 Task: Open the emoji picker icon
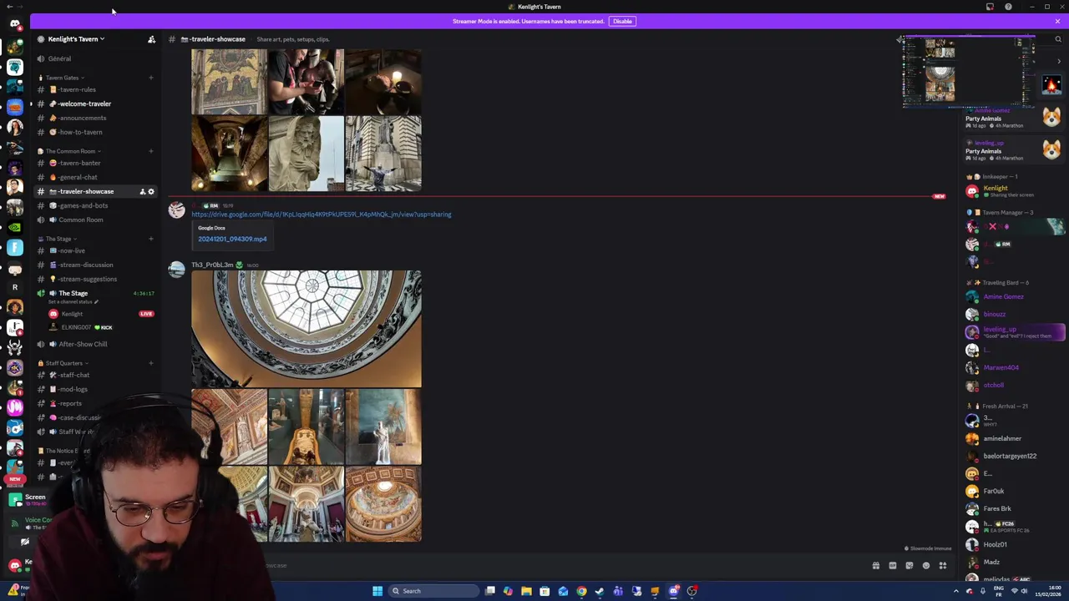(x=926, y=566)
